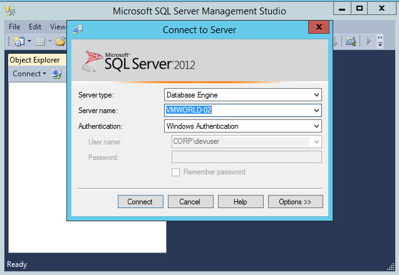This screenshot has height=275, width=399.
Task: Click the Server type label text
Action: pos(96,95)
